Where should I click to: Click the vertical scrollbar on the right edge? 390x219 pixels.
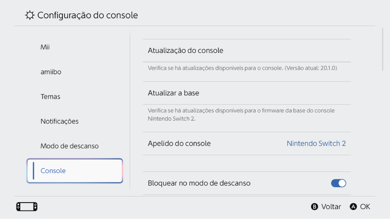[383, 50]
